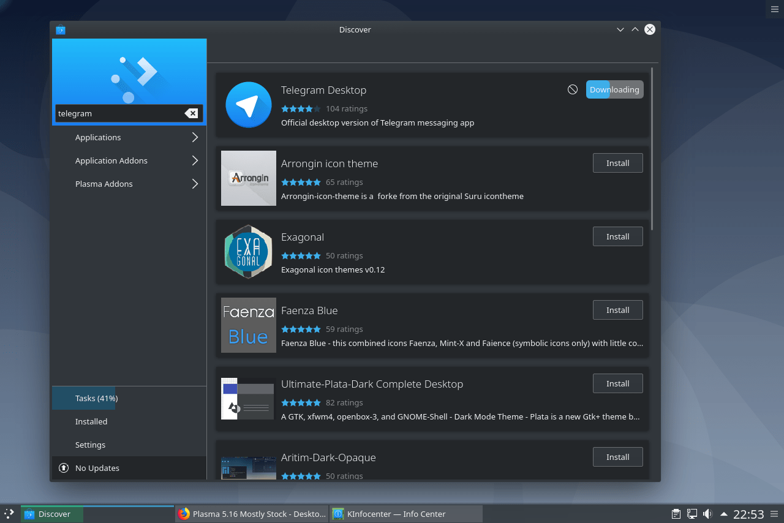Viewport: 784px width, 523px height.
Task: Open Discover Settings page
Action: pos(89,445)
